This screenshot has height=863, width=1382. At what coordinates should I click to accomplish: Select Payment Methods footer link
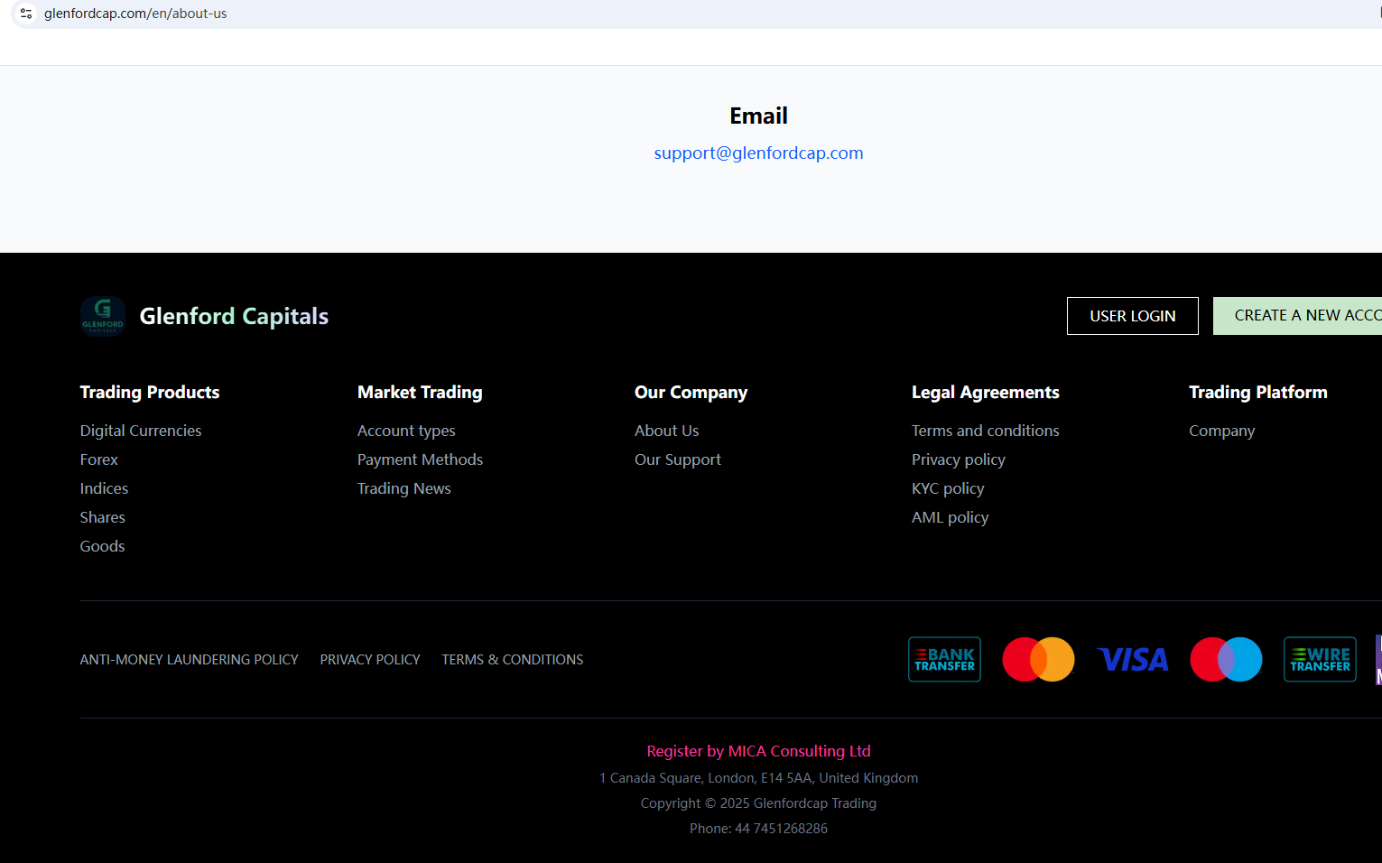[x=420, y=459]
